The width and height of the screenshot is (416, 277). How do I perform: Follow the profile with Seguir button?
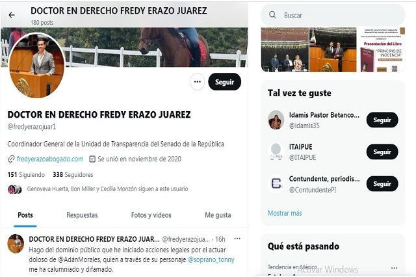coord(225,82)
